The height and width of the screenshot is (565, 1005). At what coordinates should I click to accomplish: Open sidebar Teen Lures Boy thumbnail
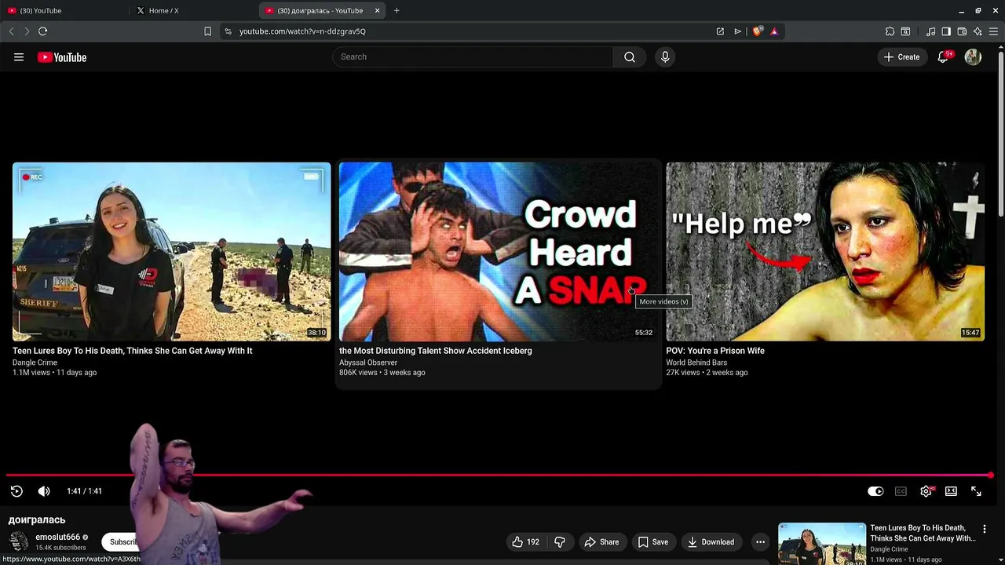pos(822,544)
